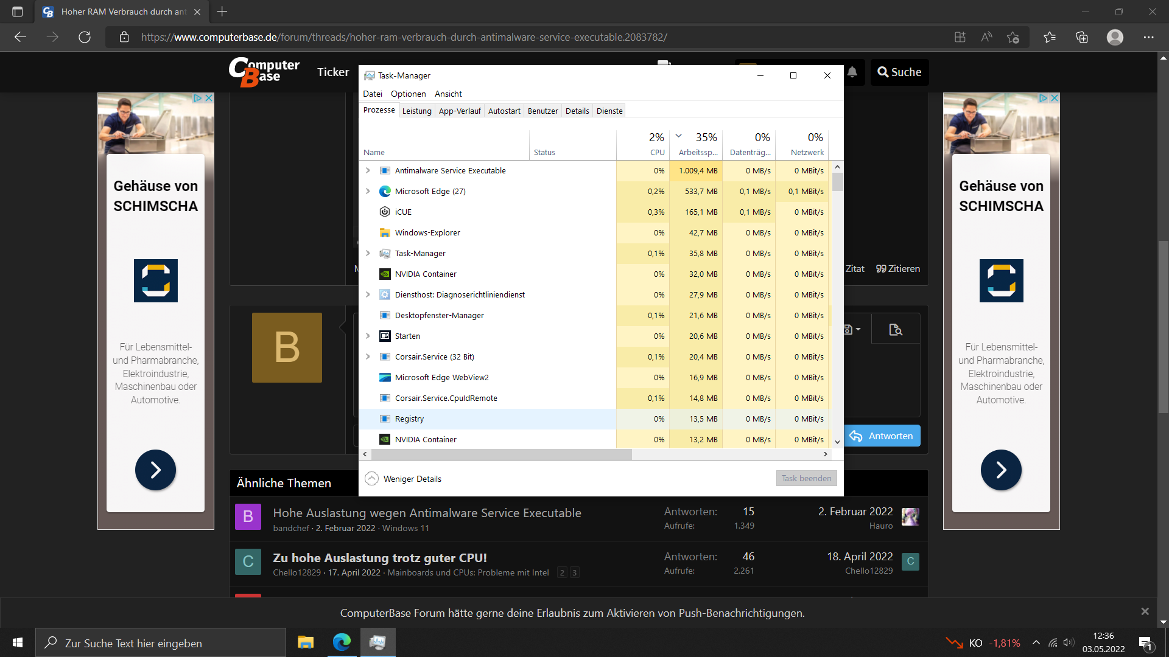Image resolution: width=1169 pixels, height=657 pixels.
Task: Click the Windows-Explorer folder icon in list
Action: [x=385, y=232]
